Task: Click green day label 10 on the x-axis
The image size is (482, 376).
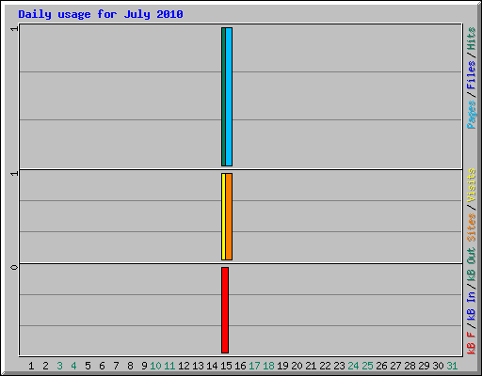Action: [155, 366]
